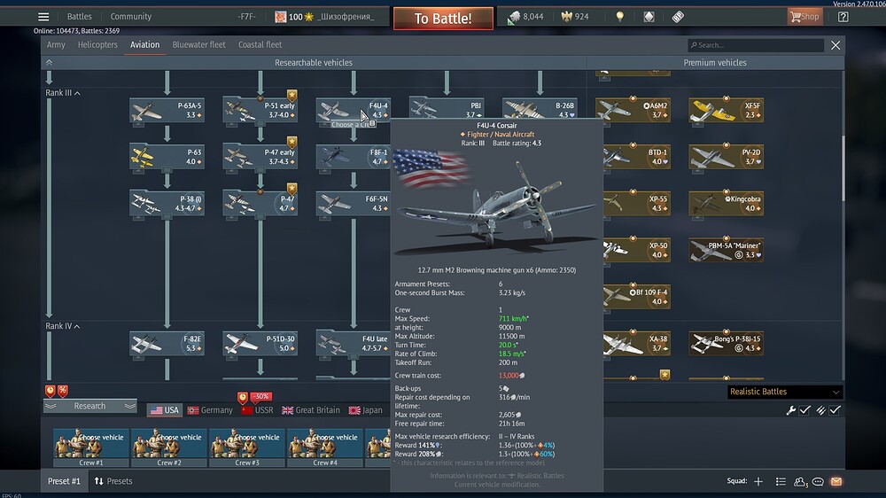Select the Aviation tab
886x498 pixels.
click(144, 44)
